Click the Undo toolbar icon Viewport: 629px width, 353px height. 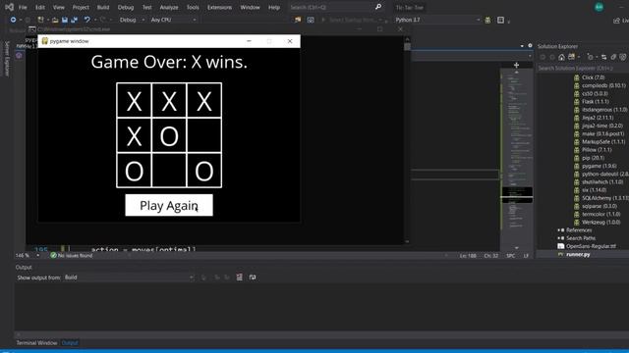click(x=86, y=20)
